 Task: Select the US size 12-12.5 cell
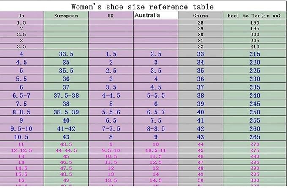(21, 150)
